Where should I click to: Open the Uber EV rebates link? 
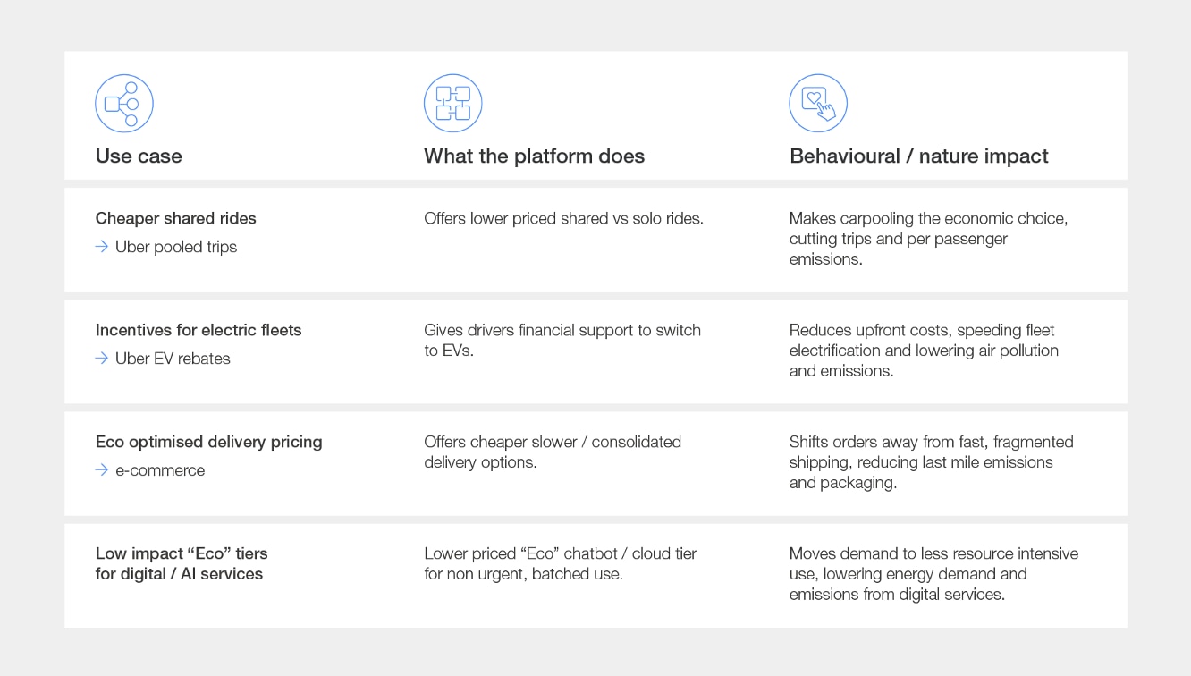173,359
